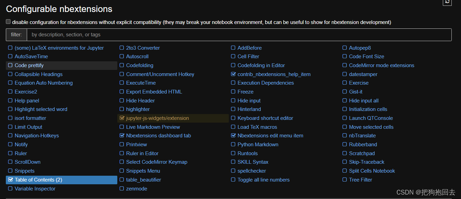Screen dimensions: 461x199
Task: Select the Scratchpad extension
Action: coord(362,153)
